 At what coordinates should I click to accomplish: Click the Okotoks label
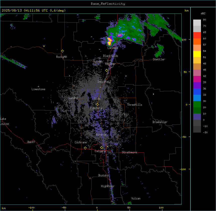click(x=103, y=175)
